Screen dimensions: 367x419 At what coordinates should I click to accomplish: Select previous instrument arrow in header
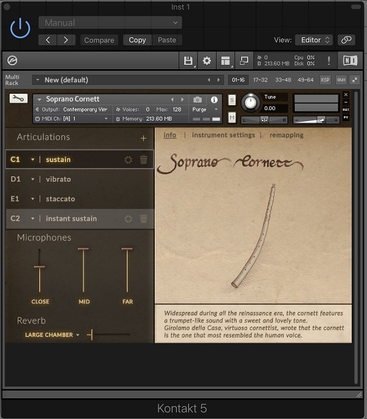coord(172,100)
